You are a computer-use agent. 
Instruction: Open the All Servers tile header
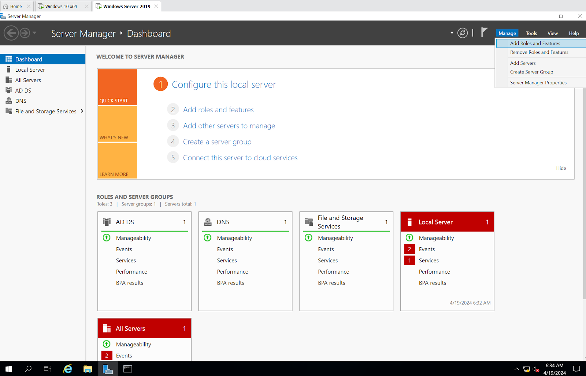[144, 328]
